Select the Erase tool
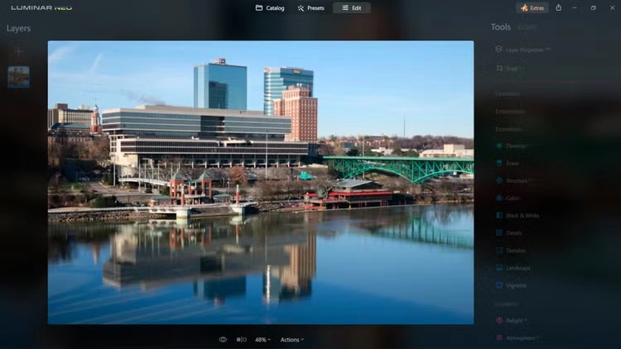621x349 pixels. point(508,163)
